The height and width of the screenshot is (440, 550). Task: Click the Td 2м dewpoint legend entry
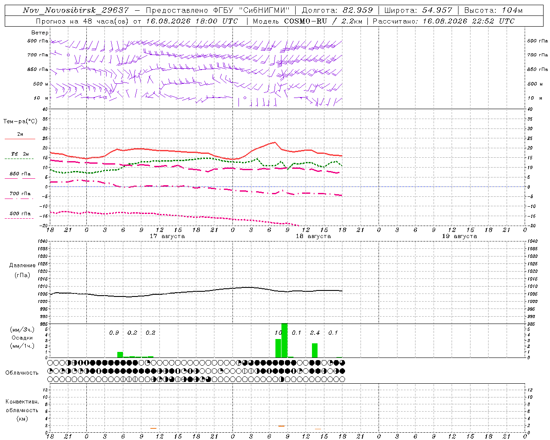coord(20,154)
